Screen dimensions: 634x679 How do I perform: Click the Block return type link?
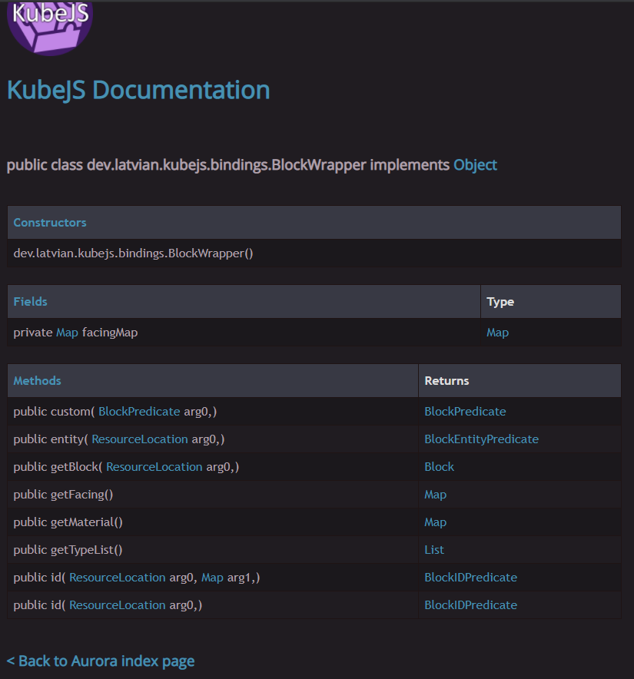[439, 467]
